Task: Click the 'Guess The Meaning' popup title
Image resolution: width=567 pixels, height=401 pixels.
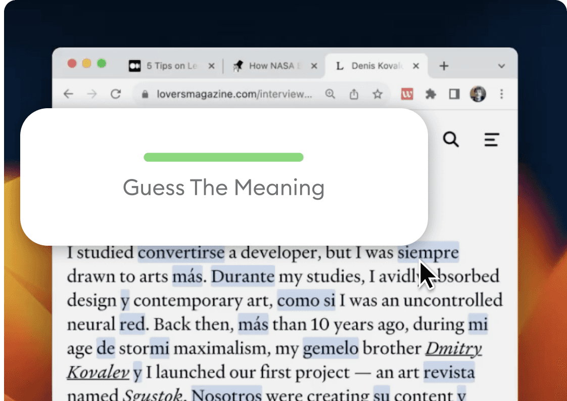Action: click(x=223, y=188)
